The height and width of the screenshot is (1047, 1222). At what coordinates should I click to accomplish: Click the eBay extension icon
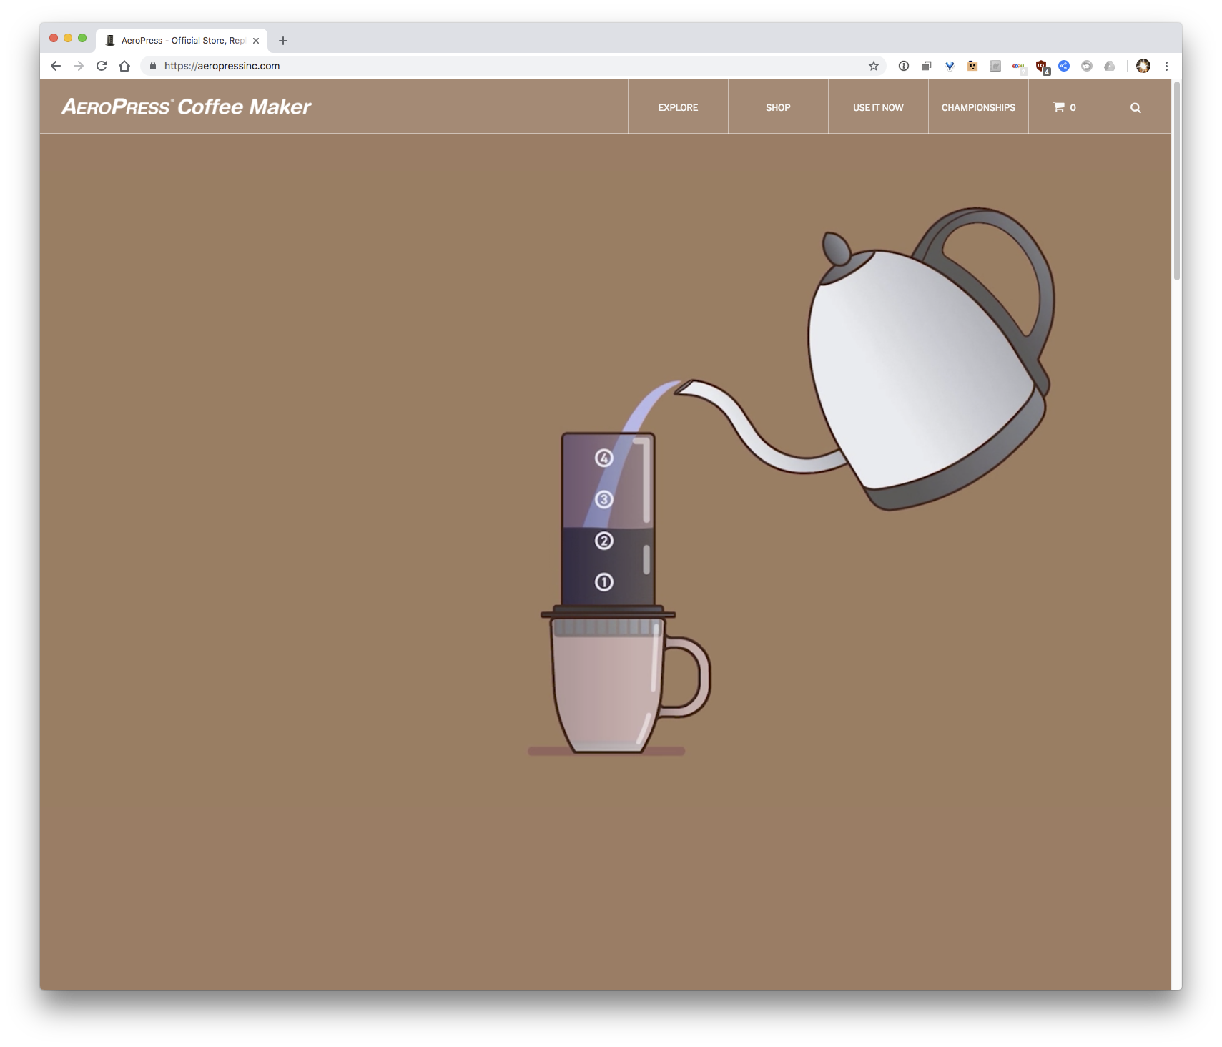[1018, 67]
